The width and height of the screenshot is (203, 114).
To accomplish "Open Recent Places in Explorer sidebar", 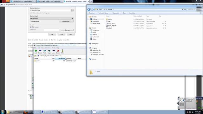I will pyautogui.click(x=95, y=23).
